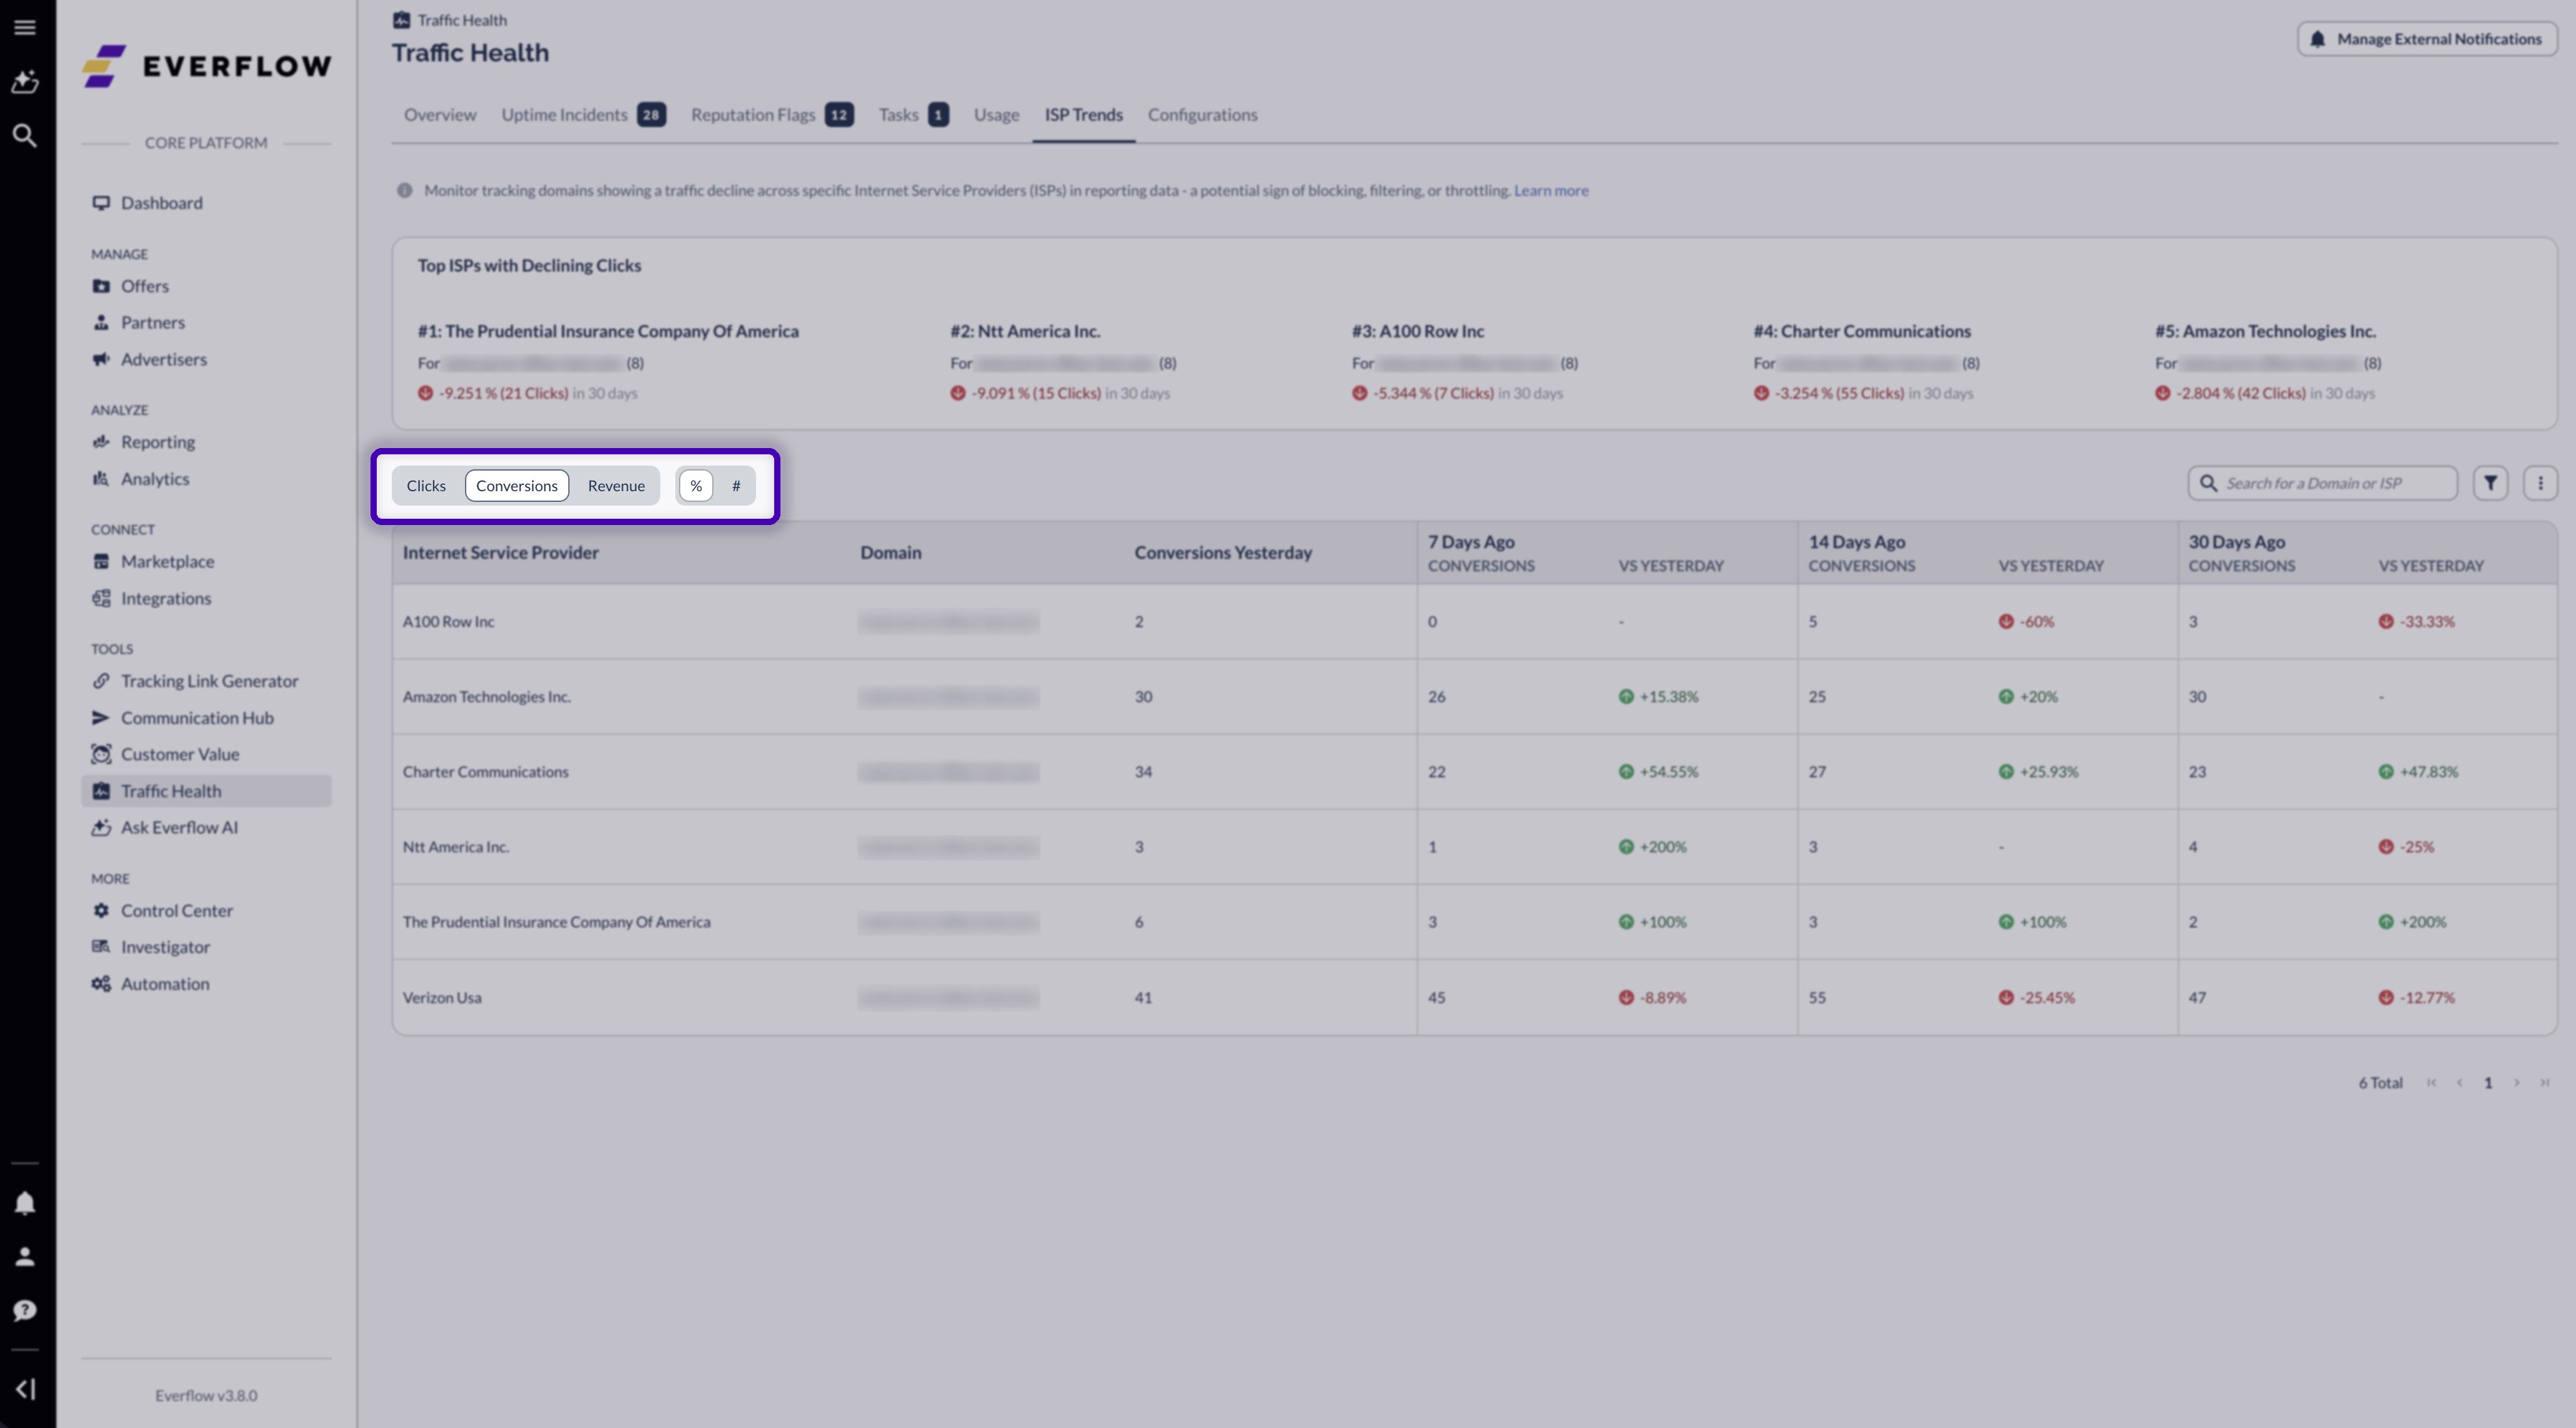Select the Conversions metric toggle
This screenshot has width=2576, height=1428.
[517, 486]
